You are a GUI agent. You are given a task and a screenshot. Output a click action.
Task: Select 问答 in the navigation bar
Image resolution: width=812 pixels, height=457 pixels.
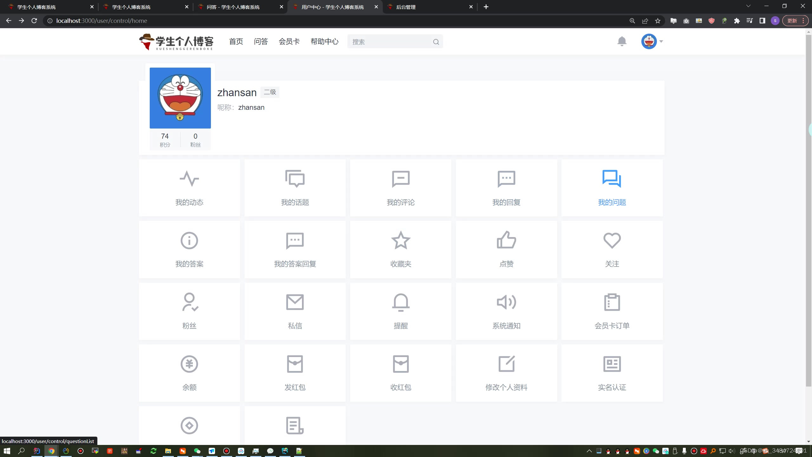click(261, 41)
